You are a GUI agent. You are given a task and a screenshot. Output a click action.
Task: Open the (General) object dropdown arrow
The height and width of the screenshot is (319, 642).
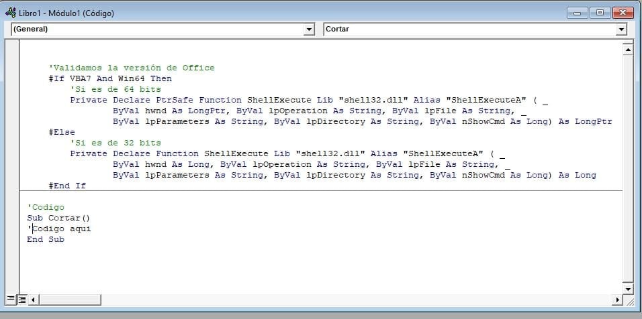point(309,29)
